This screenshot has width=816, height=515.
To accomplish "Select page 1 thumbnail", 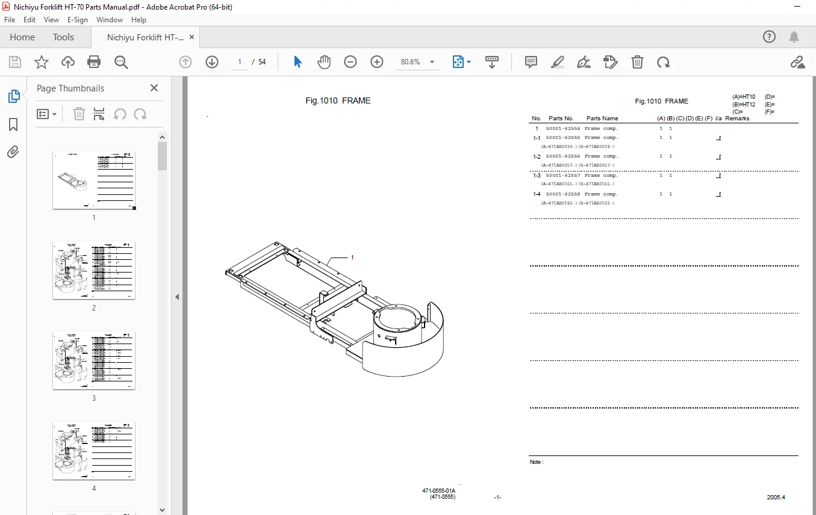I will 94,180.
